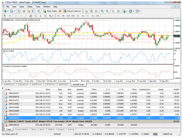This screenshot has height=137, width=182.
Task: Open the Periods clock icon
Action: pos(130,11)
